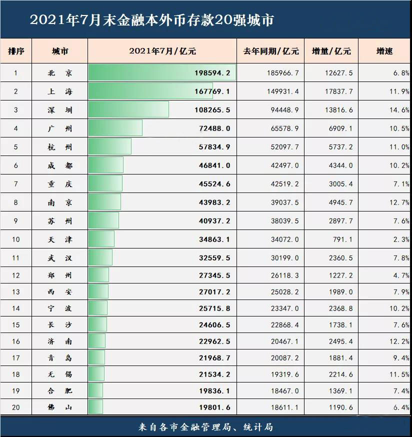Select city cell 武汉

pyautogui.click(x=60, y=258)
